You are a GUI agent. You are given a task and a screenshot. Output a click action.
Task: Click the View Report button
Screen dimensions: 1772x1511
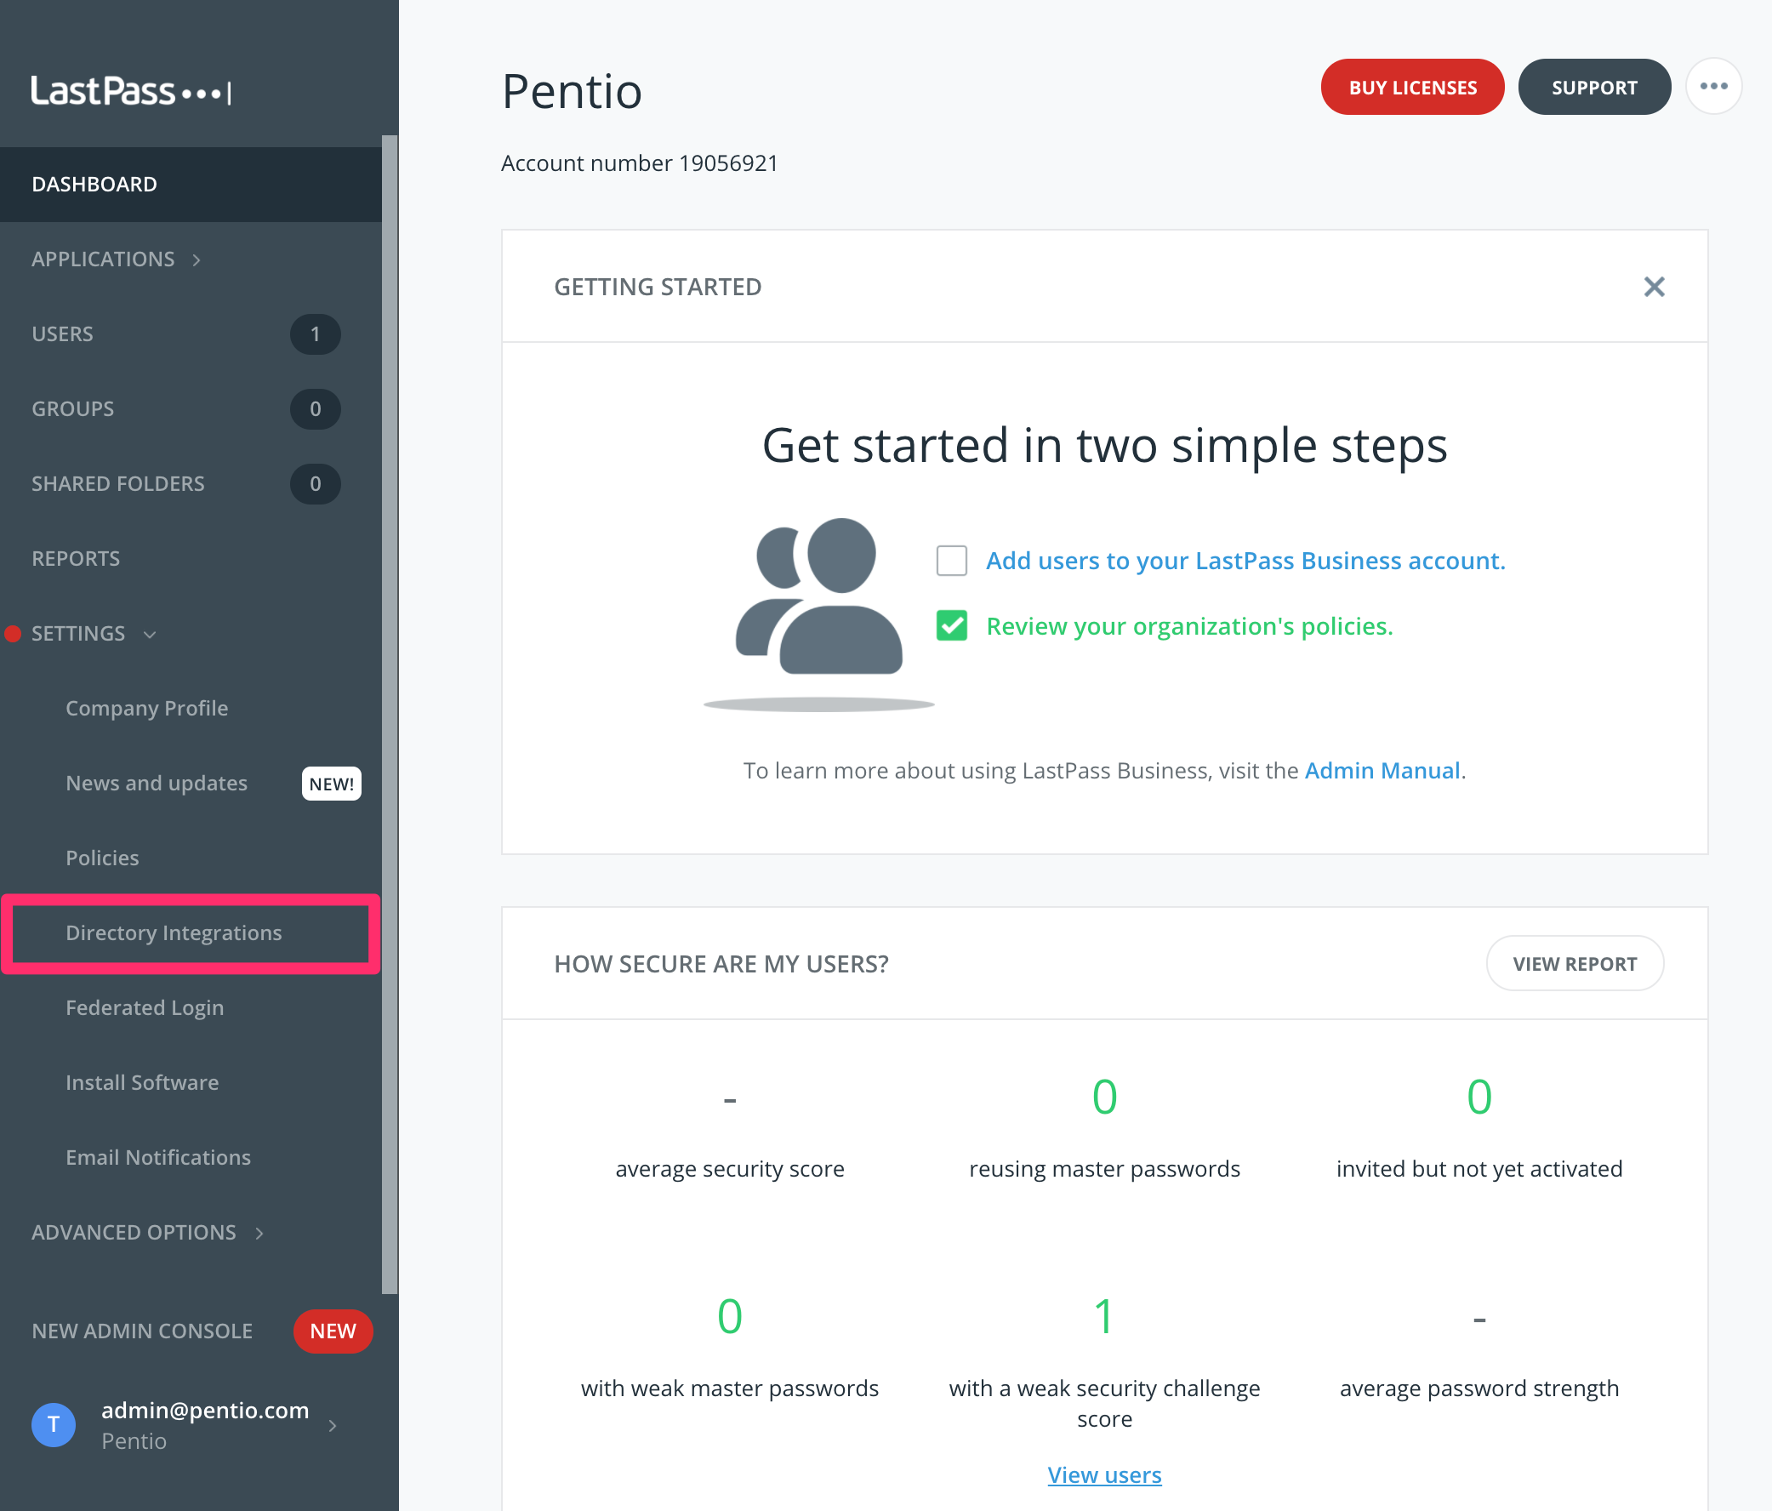pos(1575,963)
